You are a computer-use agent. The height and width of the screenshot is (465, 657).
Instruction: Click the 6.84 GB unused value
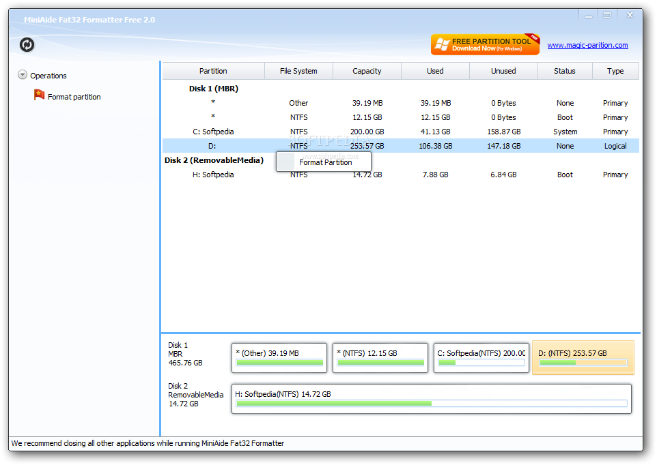pyautogui.click(x=503, y=175)
